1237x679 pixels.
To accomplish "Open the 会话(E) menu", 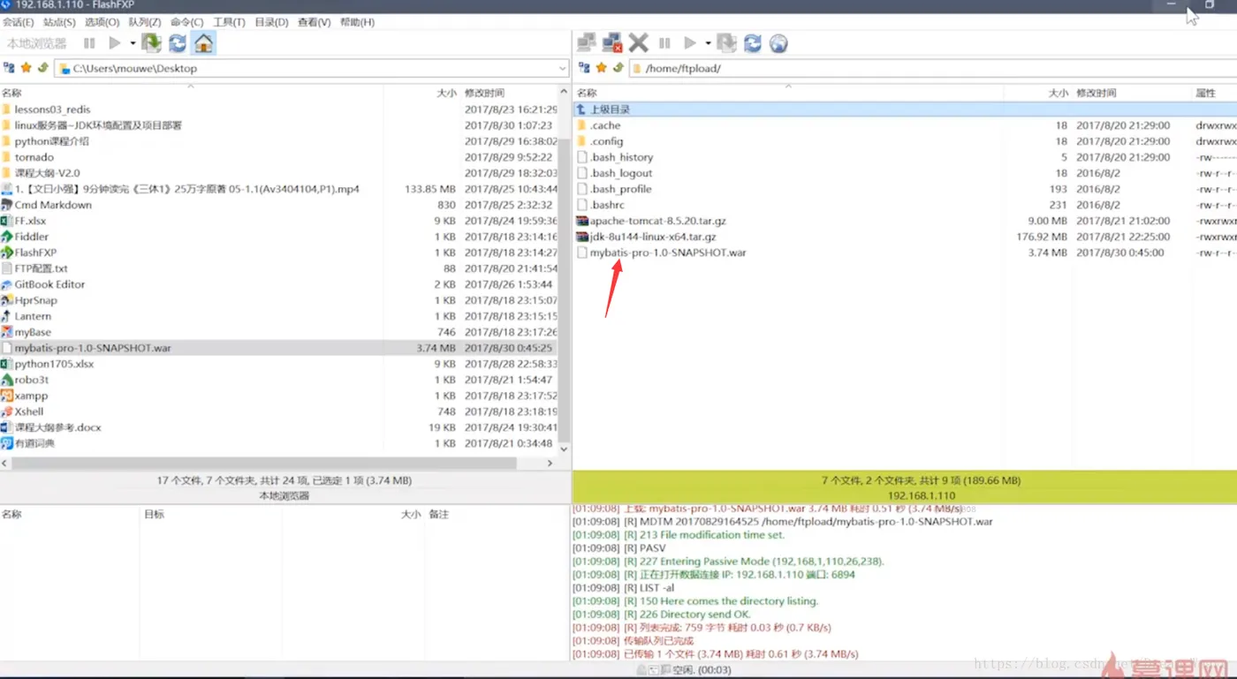I will pos(18,22).
